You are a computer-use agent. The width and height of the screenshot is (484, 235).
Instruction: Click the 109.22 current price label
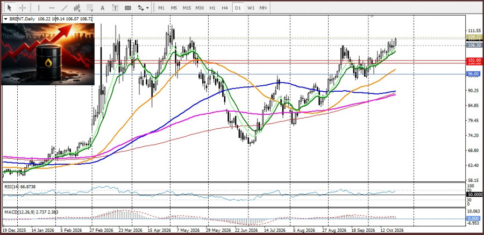click(474, 37)
